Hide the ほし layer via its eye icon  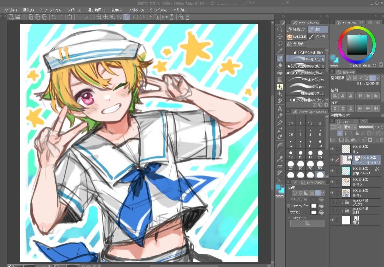(332, 149)
